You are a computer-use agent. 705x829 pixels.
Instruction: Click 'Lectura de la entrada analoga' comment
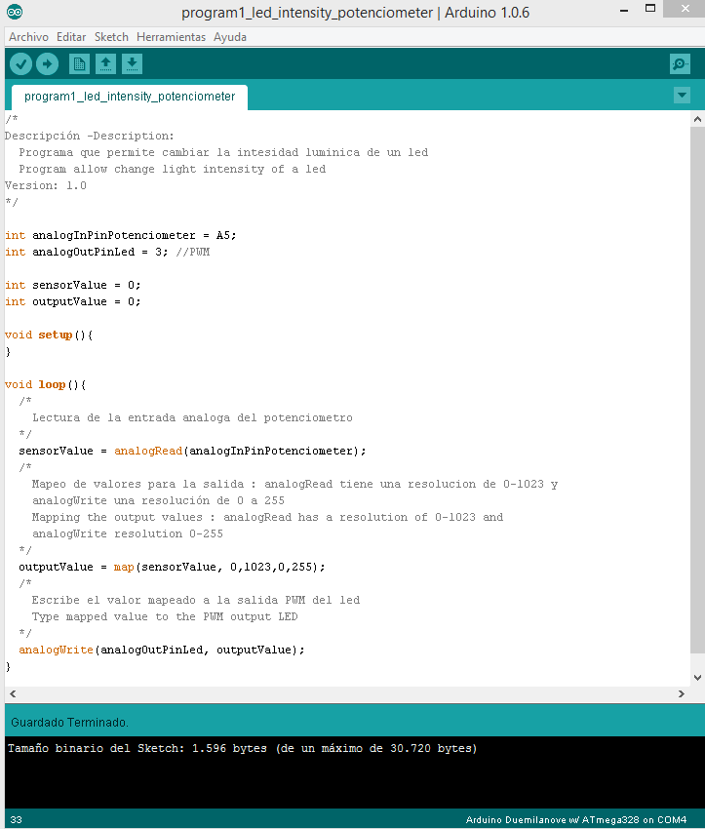click(x=192, y=417)
